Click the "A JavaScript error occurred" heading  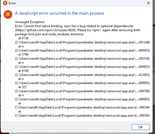click(x=59, y=13)
